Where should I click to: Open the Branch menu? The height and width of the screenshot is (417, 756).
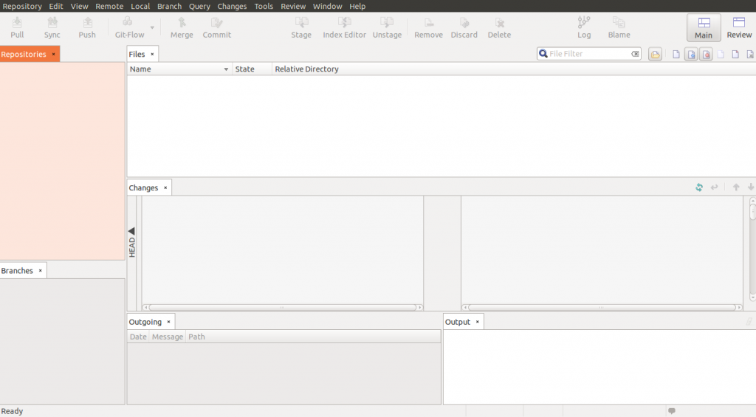point(169,6)
